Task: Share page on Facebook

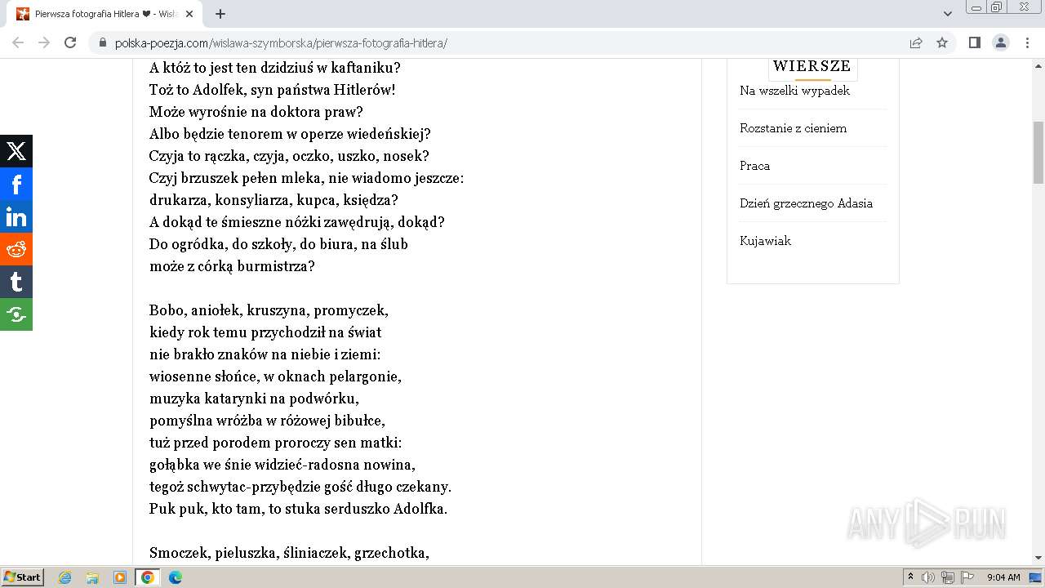Action: [16, 184]
